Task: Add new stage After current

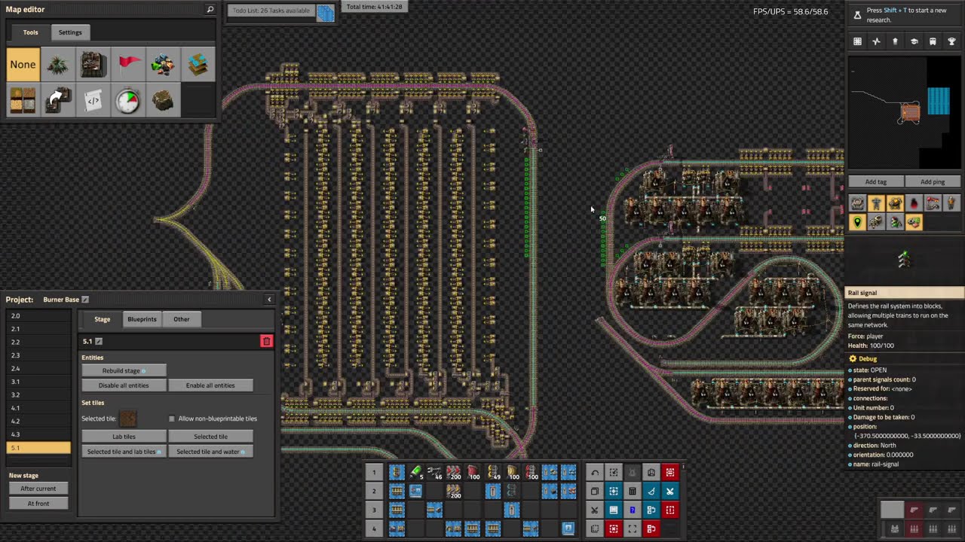Action: [38, 489]
